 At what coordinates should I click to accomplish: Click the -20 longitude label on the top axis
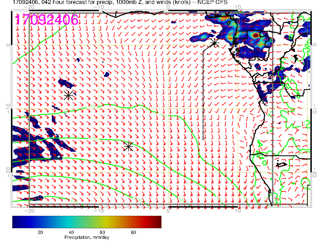29,7
